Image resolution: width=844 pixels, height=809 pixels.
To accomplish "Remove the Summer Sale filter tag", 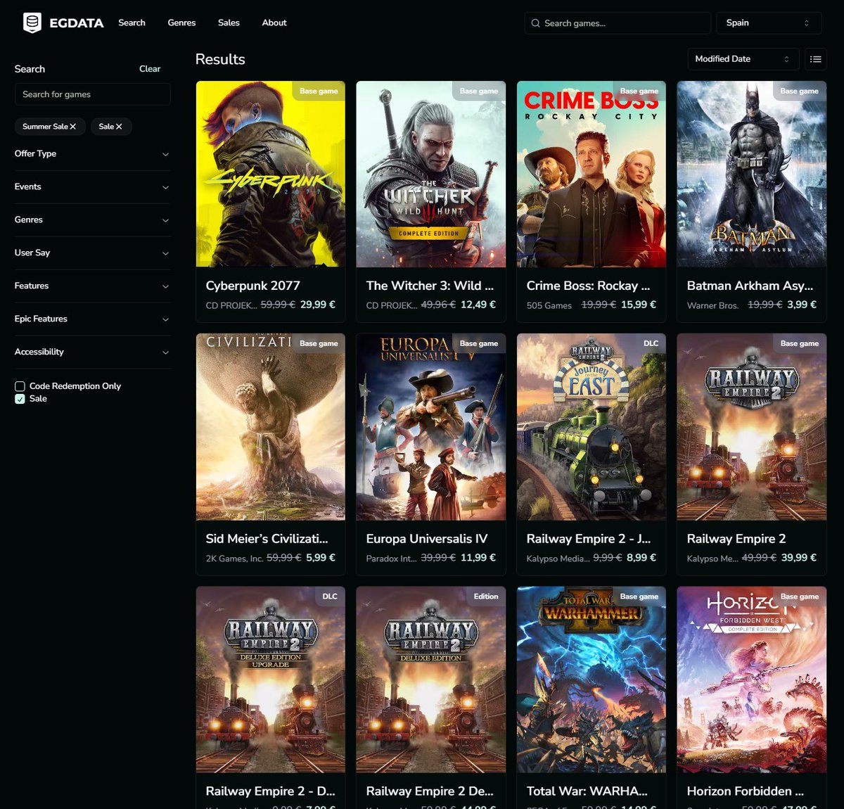I will [72, 127].
